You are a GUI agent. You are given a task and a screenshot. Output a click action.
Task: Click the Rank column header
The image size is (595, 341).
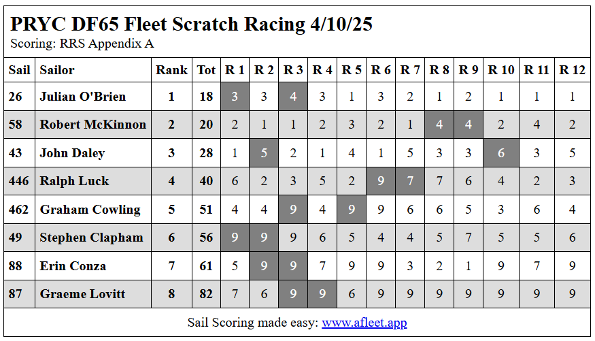[171, 70]
